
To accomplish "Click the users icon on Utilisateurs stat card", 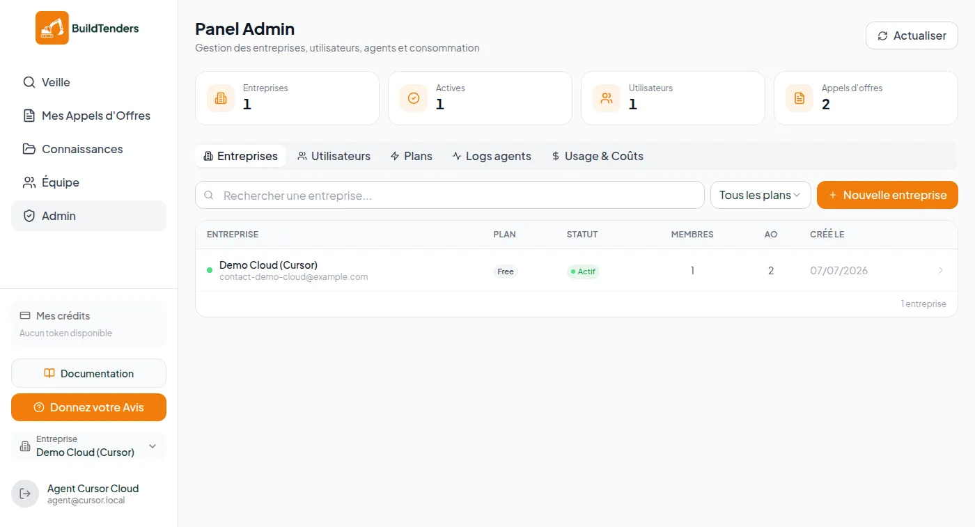I will point(607,98).
